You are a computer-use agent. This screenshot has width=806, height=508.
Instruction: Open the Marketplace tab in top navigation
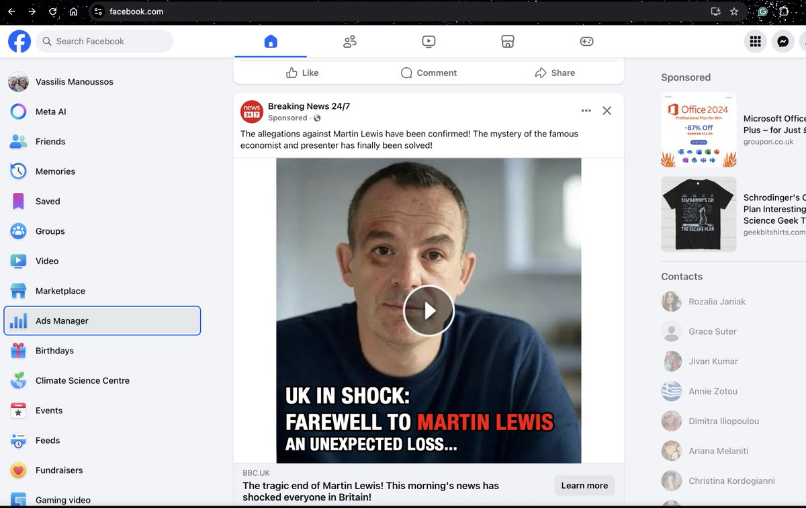pos(508,42)
